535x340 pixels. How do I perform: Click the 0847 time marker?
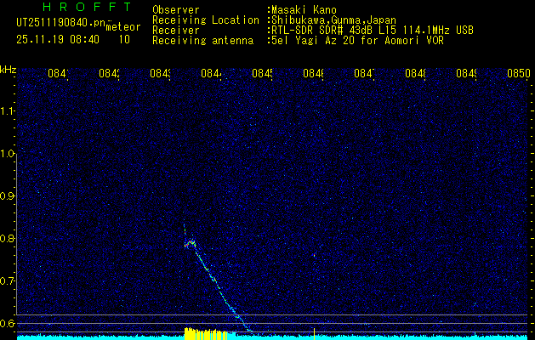pos(364,73)
